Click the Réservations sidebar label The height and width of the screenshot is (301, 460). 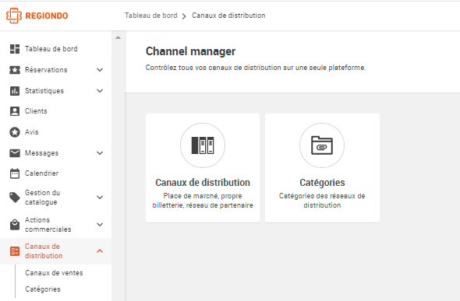tap(46, 70)
